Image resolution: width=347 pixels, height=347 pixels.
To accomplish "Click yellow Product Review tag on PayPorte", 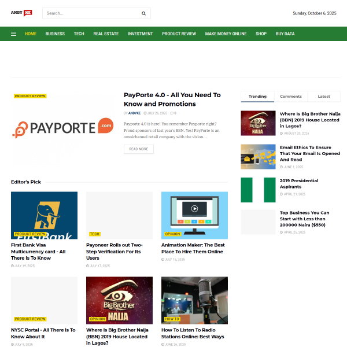I will click(x=30, y=96).
